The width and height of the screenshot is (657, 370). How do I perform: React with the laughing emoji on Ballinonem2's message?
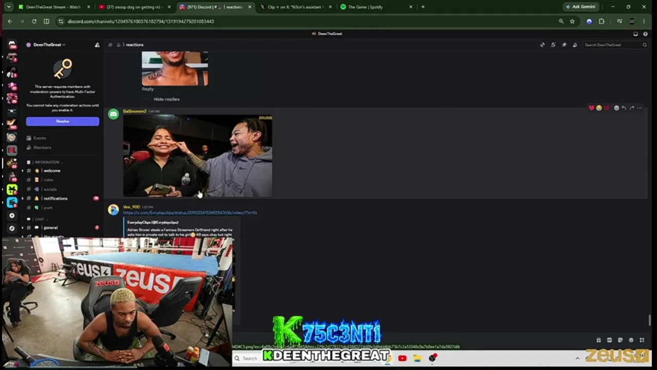coord(598,108)
